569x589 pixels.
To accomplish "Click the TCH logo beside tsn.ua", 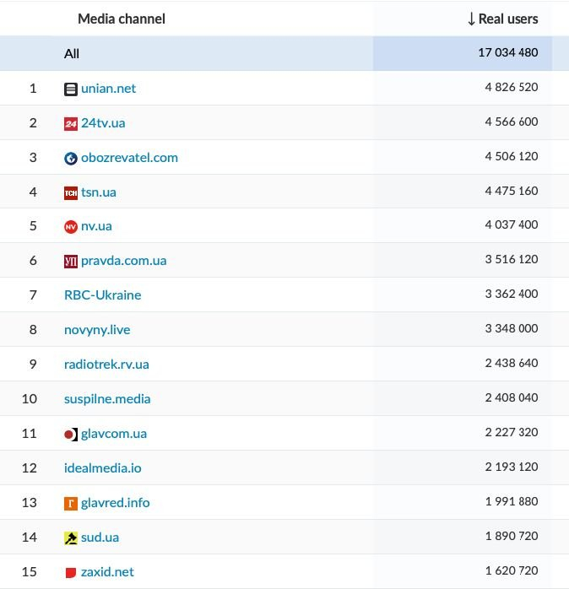I will [x=71, y=192].
